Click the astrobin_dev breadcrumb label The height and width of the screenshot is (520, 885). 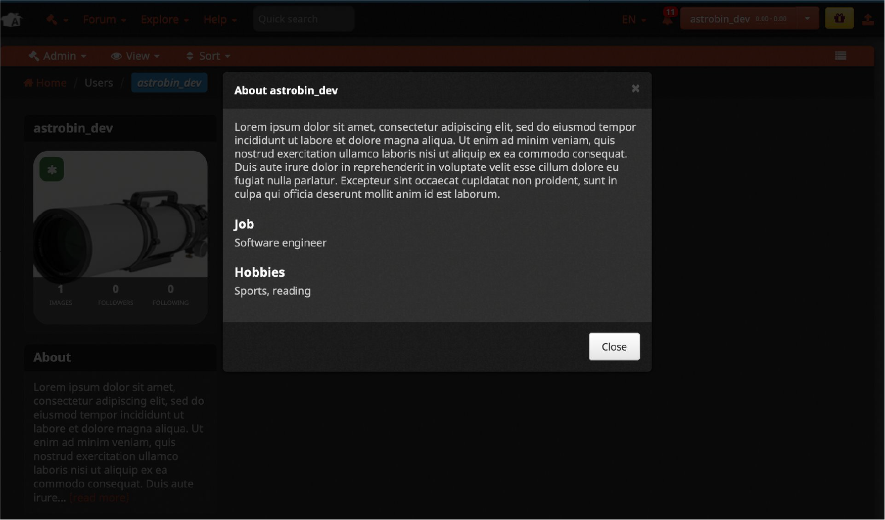(169, 83)
